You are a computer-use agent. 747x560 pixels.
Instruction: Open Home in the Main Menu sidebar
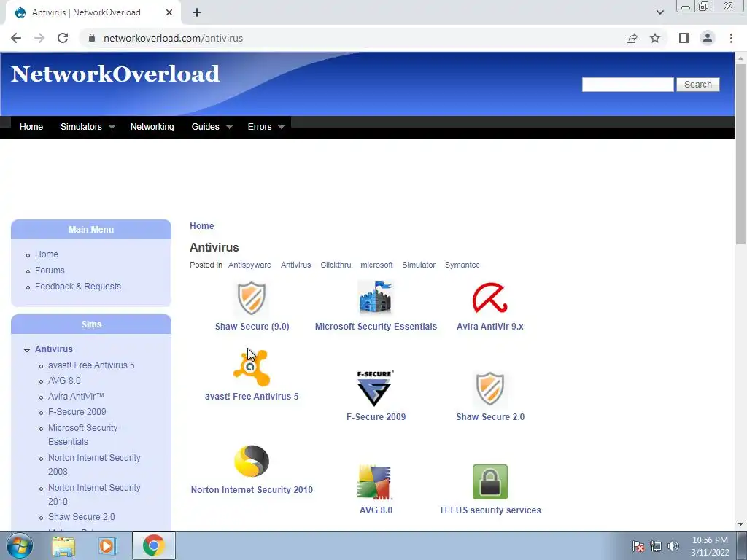tap(46, 254)
